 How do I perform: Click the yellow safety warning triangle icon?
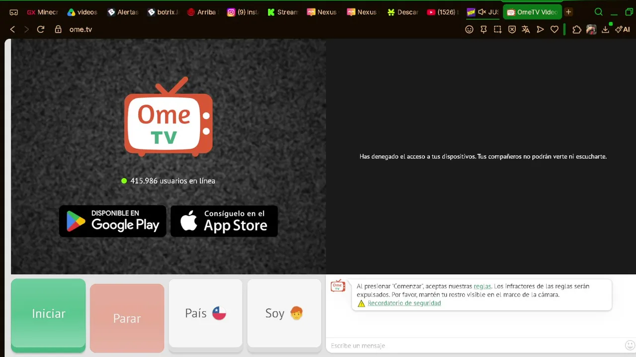(x=361, y=303)
